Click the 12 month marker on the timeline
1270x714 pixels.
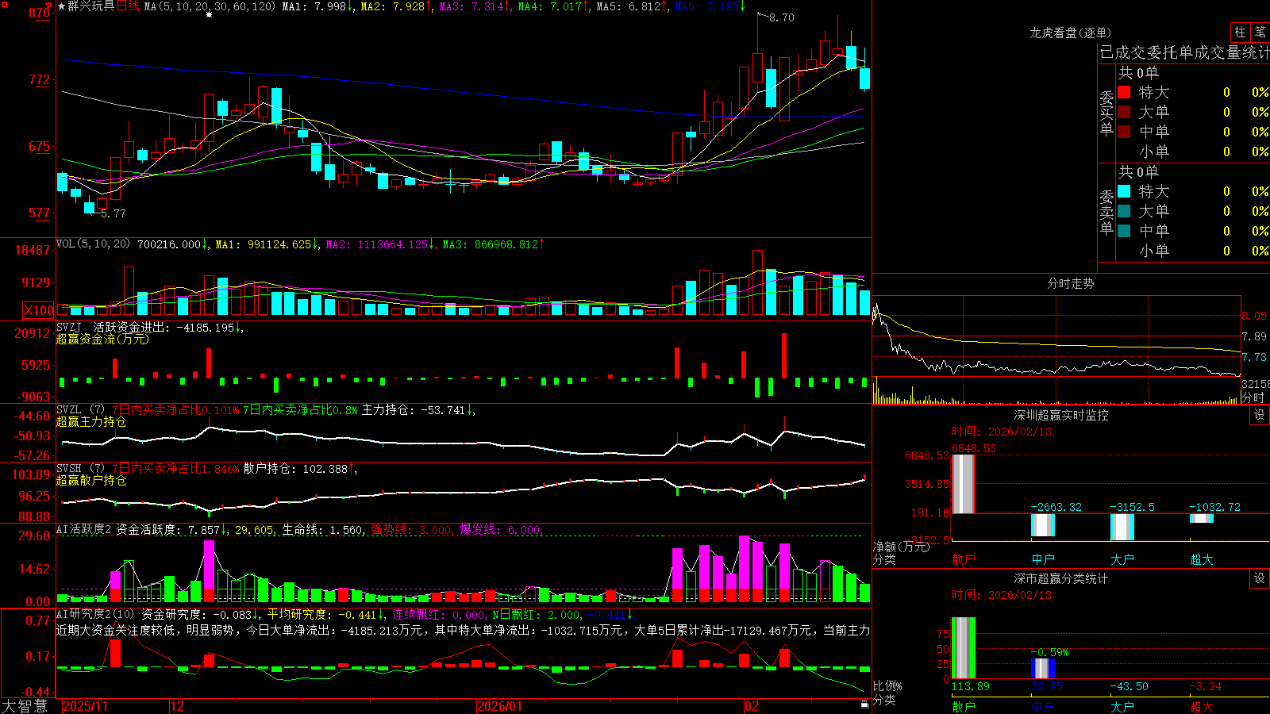pos(178,706)
